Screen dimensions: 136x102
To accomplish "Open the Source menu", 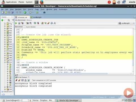I will pyautogui.click(x=30, y=9).
